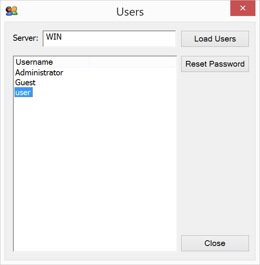The width and height of the screenshot is (260, 265).
Task: Click the Server: label
Action: tap(26, 38)
